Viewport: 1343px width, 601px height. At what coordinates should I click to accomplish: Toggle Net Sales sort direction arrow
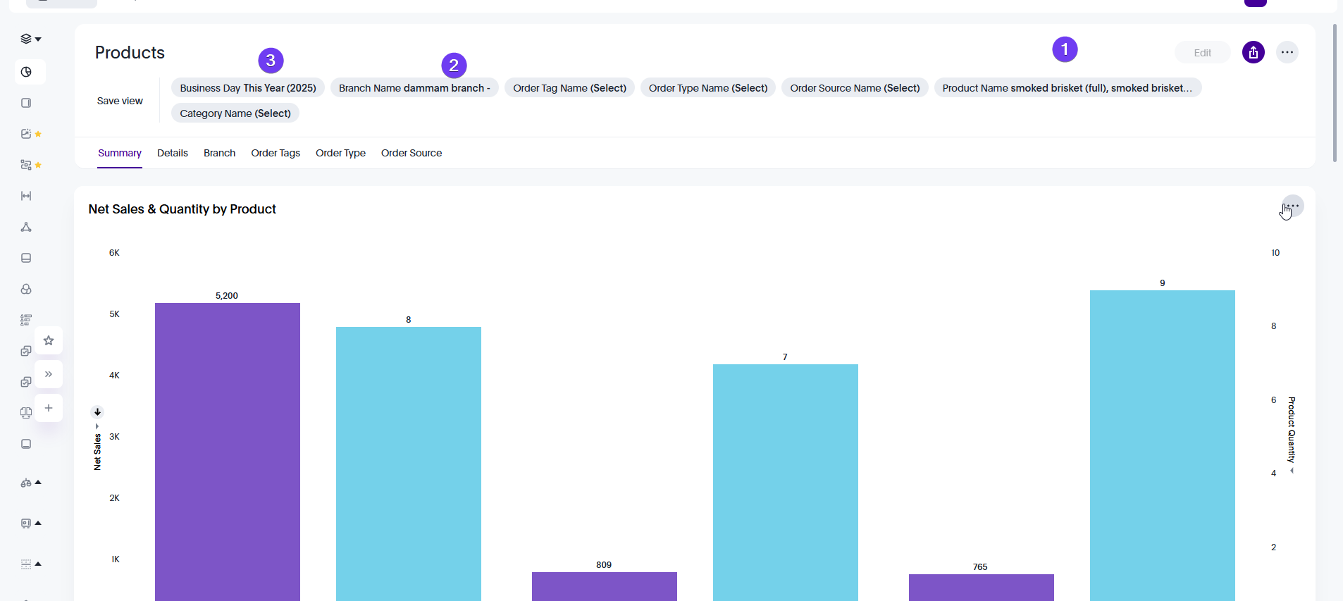pos(97,412)
